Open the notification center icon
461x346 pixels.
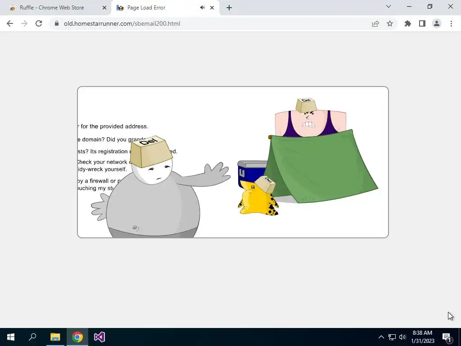coord(447,337)
